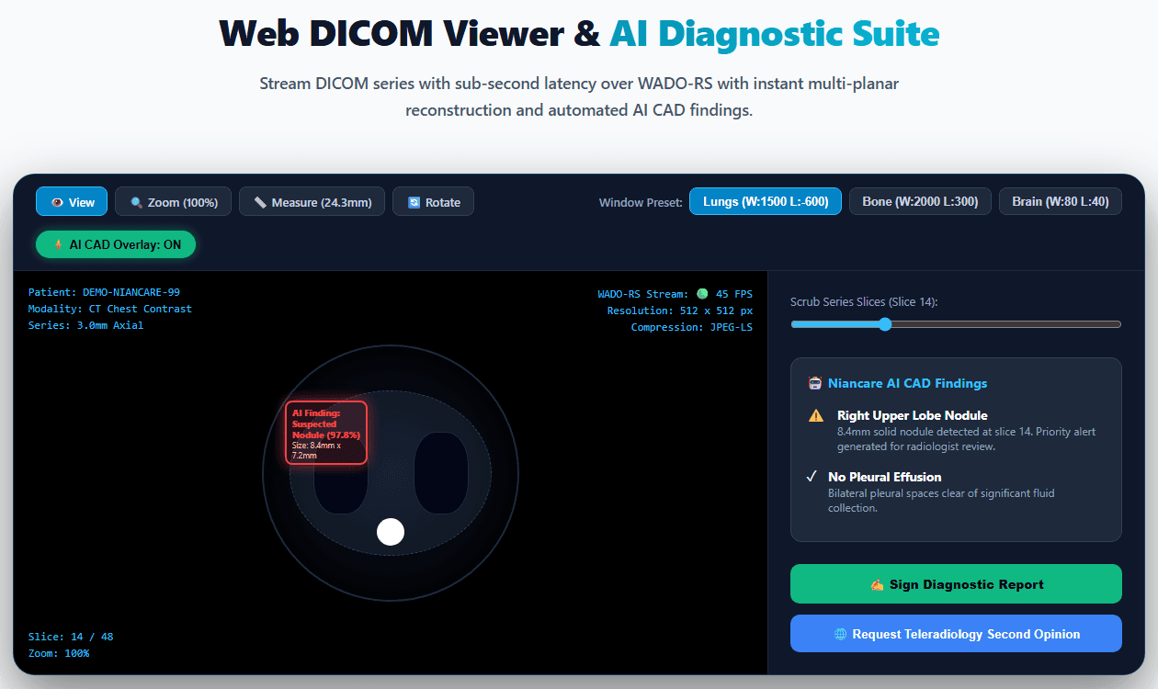The height and width of the screenshot is (689, 1158).
Task: Click 'Zoom: 100%' overlay text
Action: (59, 653)
